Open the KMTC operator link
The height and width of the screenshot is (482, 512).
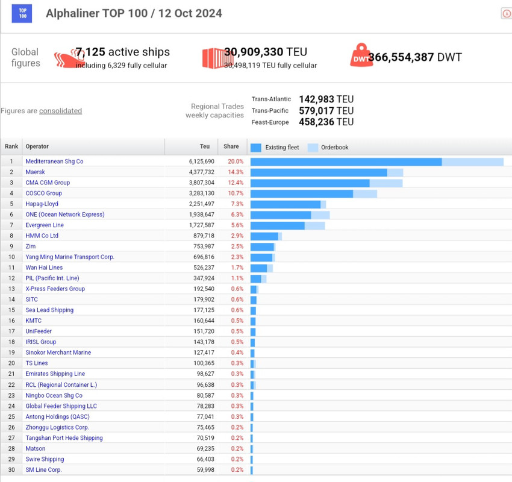coord(33,321)
